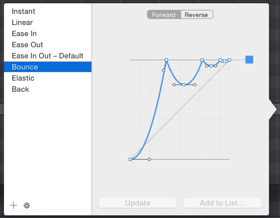Open the gear settings menu

pyautogui.click(x=27, y=205)
